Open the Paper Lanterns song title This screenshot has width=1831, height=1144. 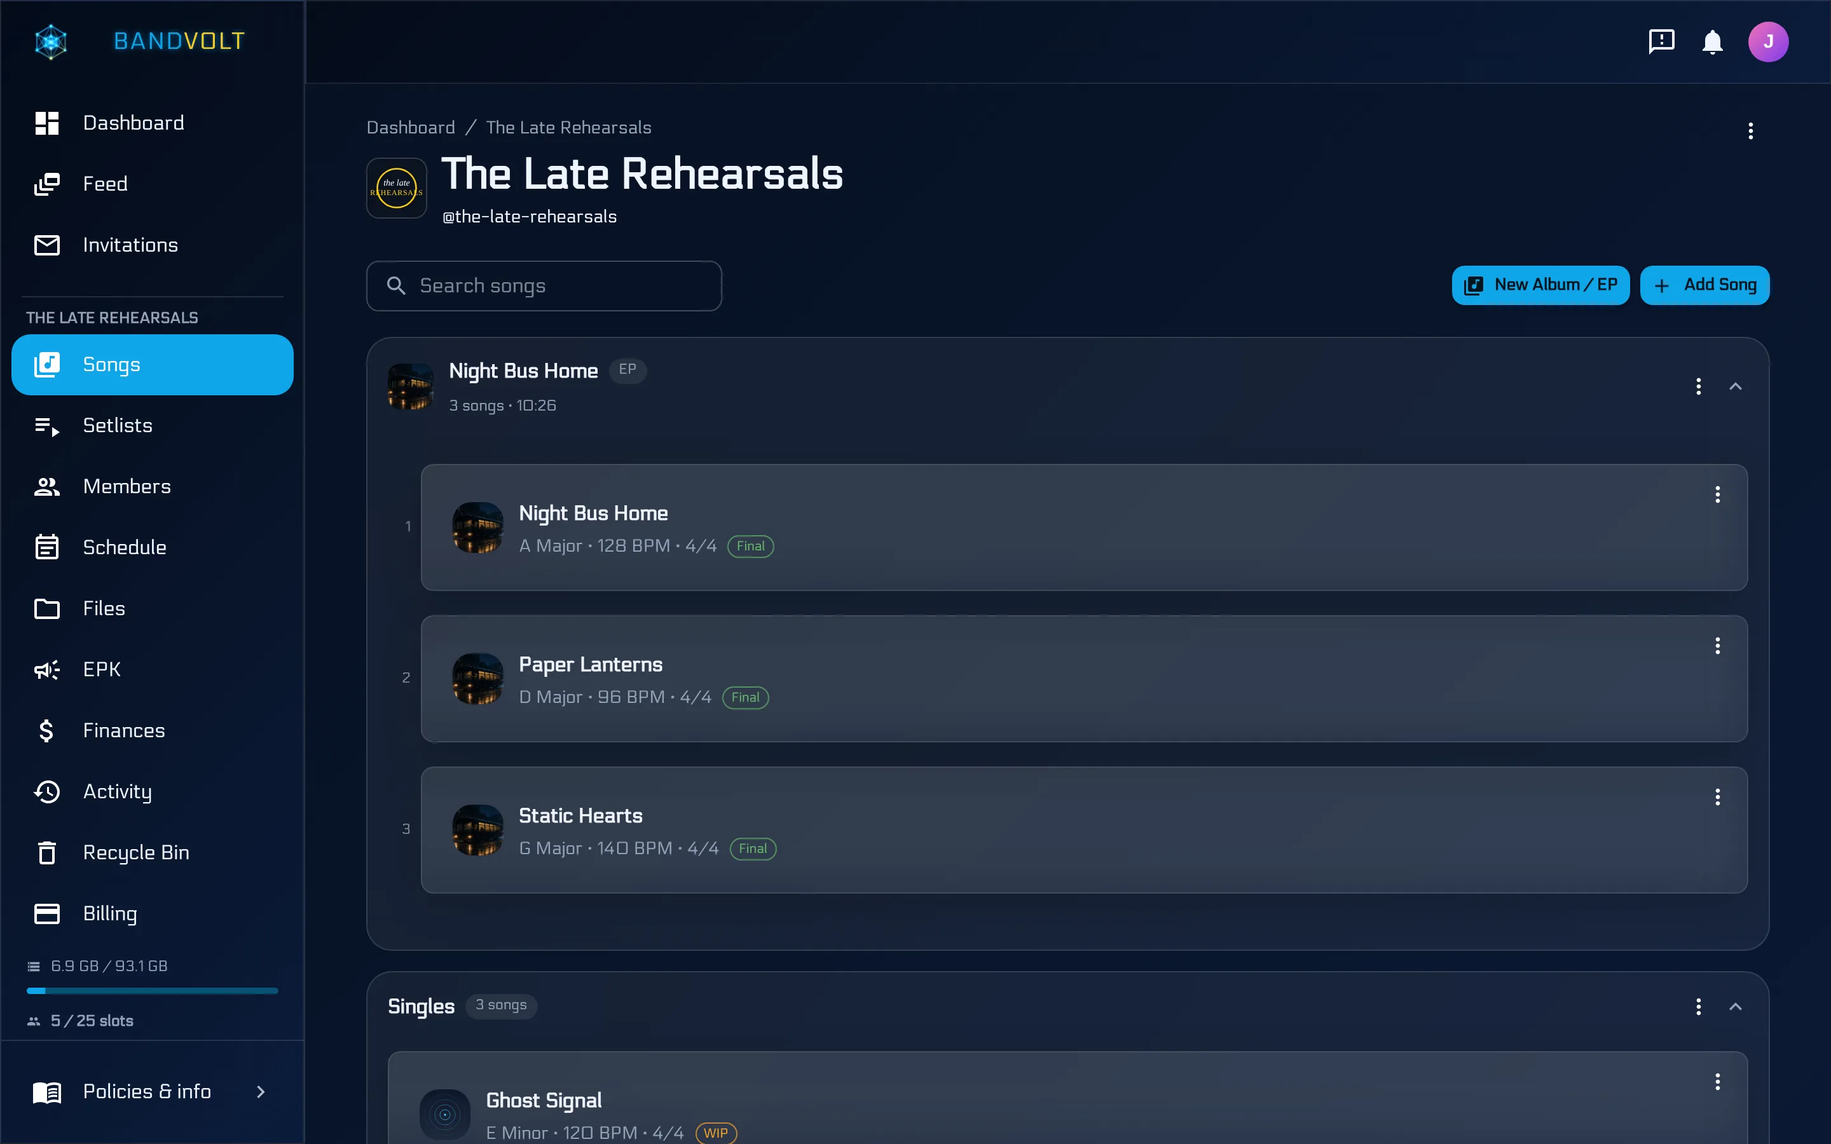click(590, 664)
